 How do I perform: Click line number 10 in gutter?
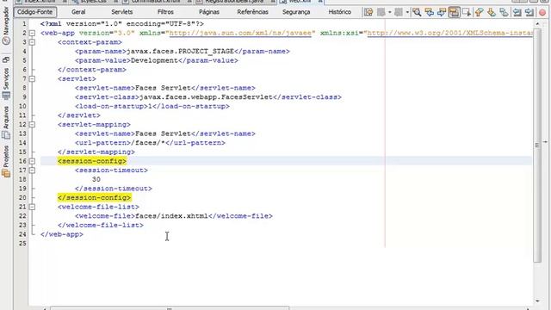[x=22, y=106]
